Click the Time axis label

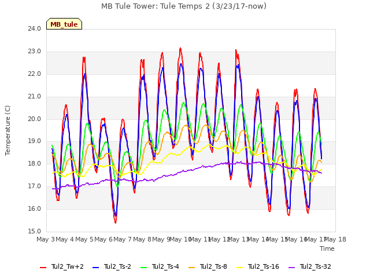click(327, 248)
